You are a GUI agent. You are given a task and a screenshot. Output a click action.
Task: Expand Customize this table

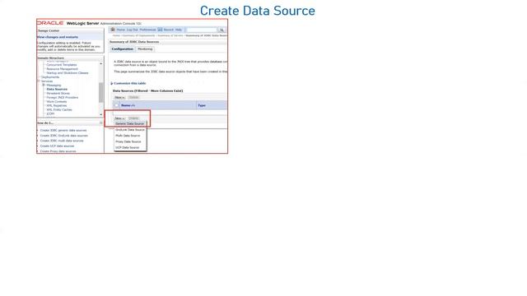130,83
